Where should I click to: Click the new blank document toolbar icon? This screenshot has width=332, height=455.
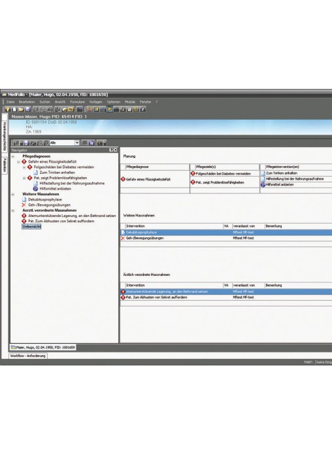14,109
